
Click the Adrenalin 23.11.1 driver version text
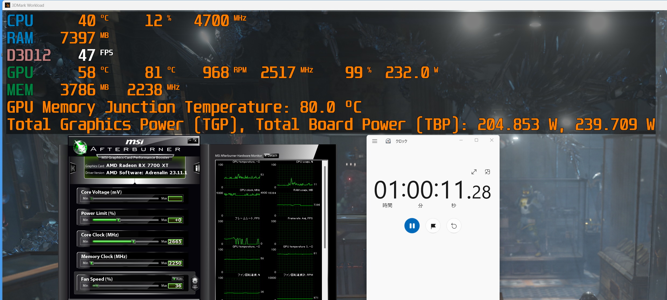tap(146, 173)
